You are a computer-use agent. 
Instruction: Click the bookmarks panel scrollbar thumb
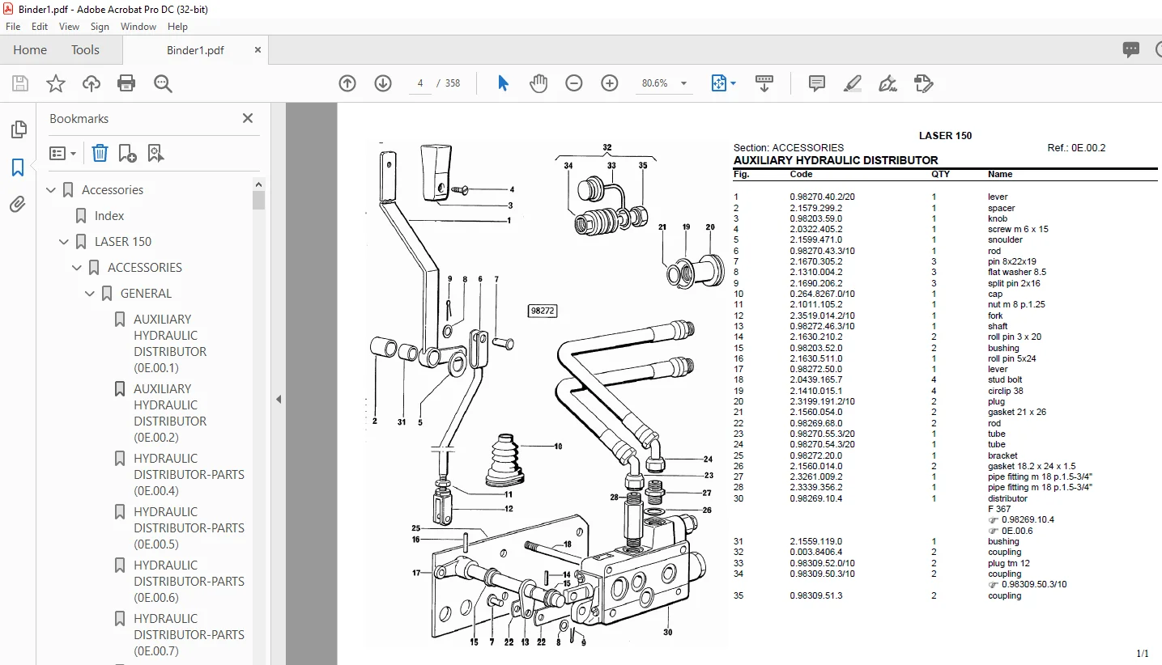click(259, 200)
